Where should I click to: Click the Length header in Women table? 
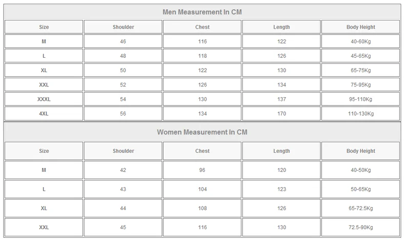point(281,151)
